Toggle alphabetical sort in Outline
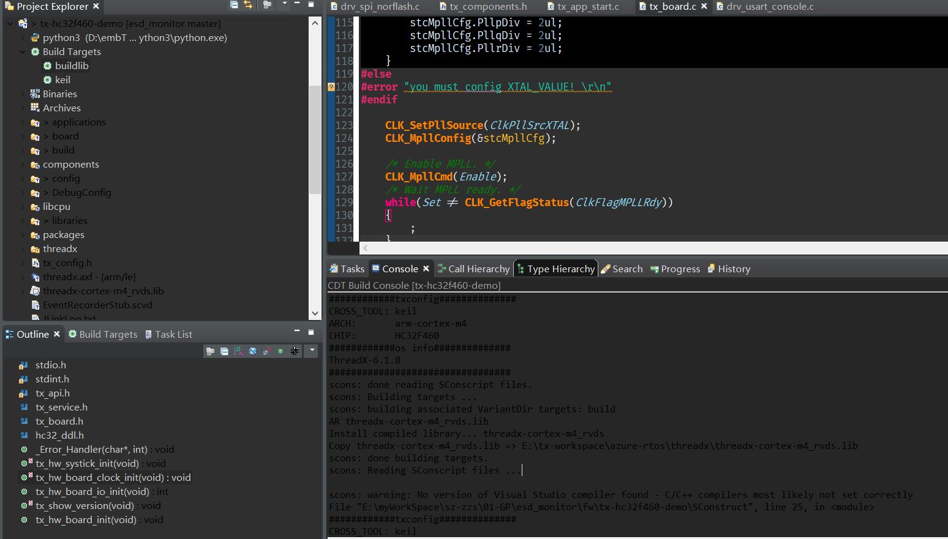This screenshot has width=948, height=539. point(238,351)
